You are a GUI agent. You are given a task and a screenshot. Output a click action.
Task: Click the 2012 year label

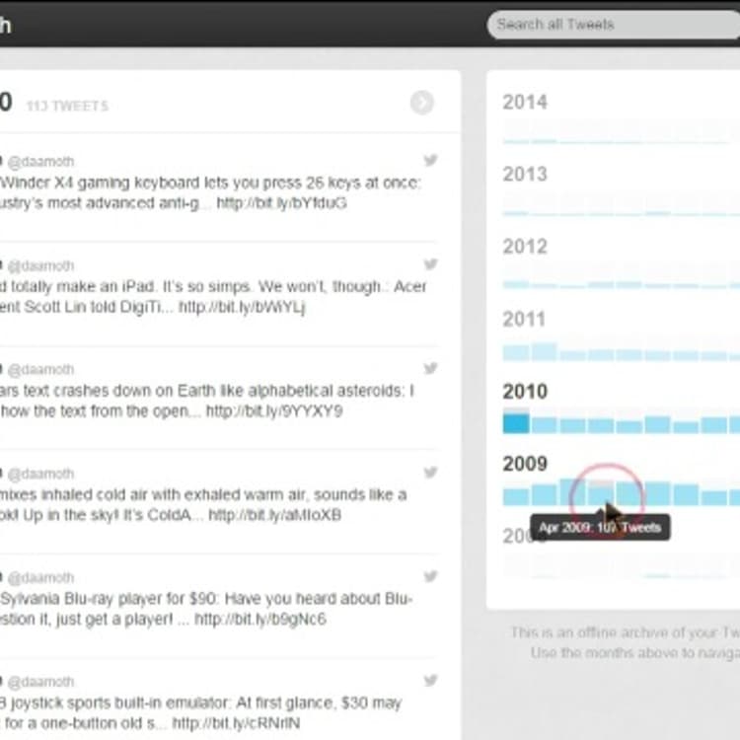(525, 247)
